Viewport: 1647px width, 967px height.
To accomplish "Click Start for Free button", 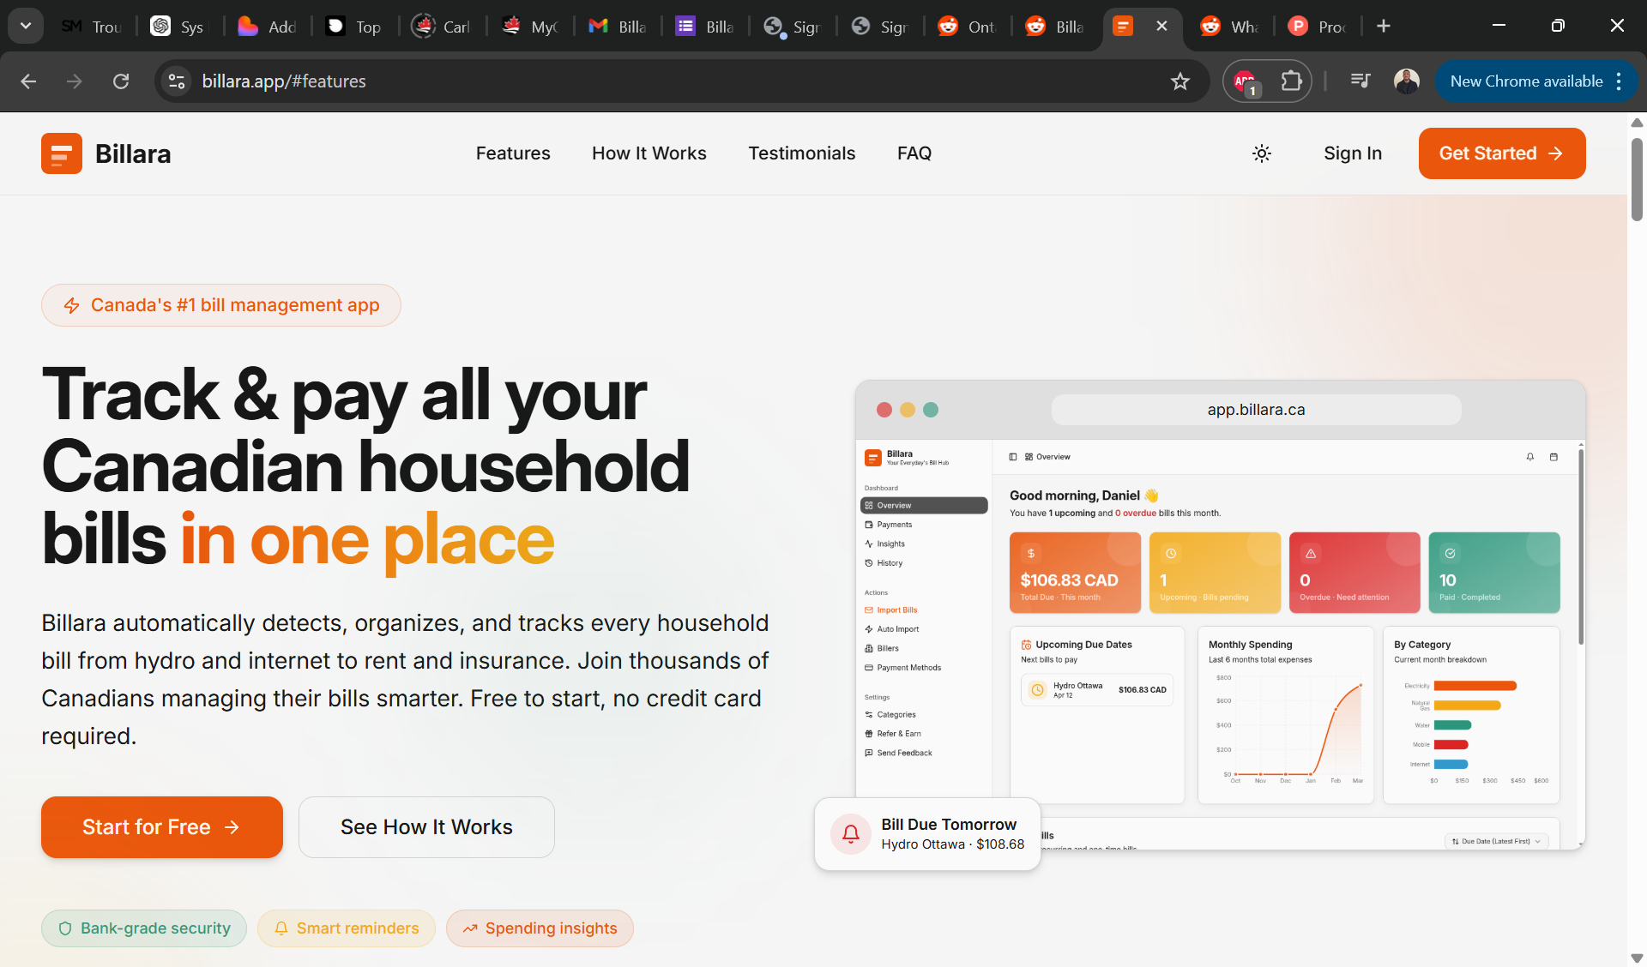I will coord(162,827).
